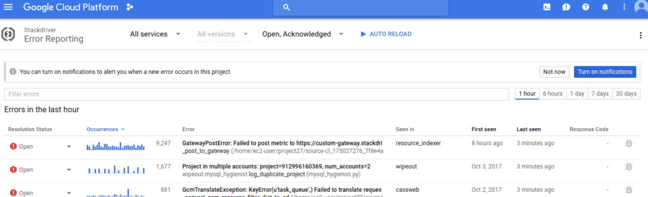Click bug icon for wipeout row
648x197 pixels.
tap(629, 167)
